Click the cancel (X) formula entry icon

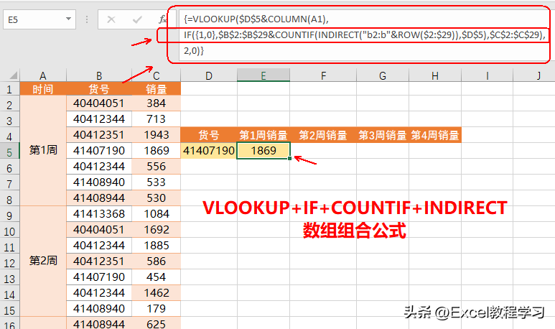coord(111,19)
